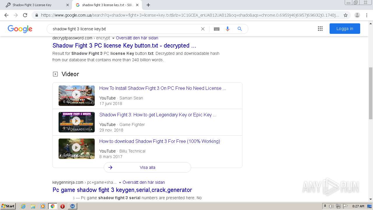
Task: Open the Opera taskbar icon
Action: pyautogui.click(x=62, y=206)
